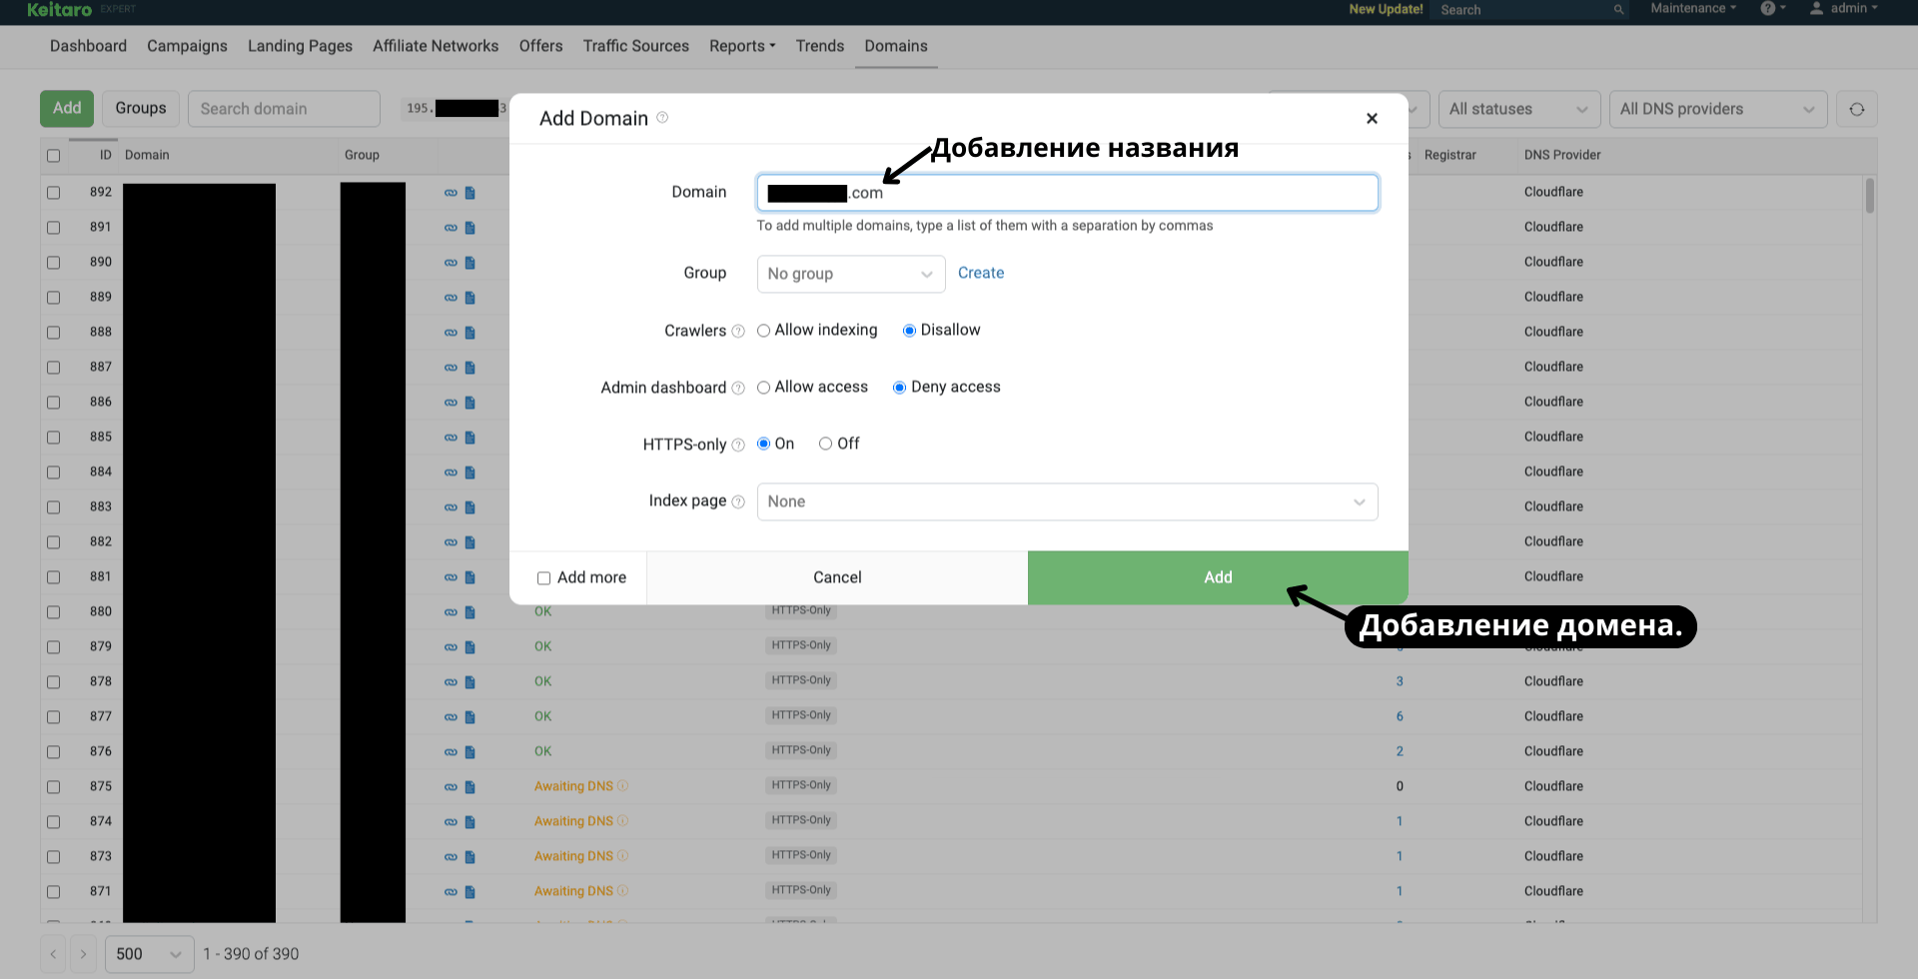Expand the Index page dropdown
Viewport: 1918px width, 979px height.
[1066, 501]
